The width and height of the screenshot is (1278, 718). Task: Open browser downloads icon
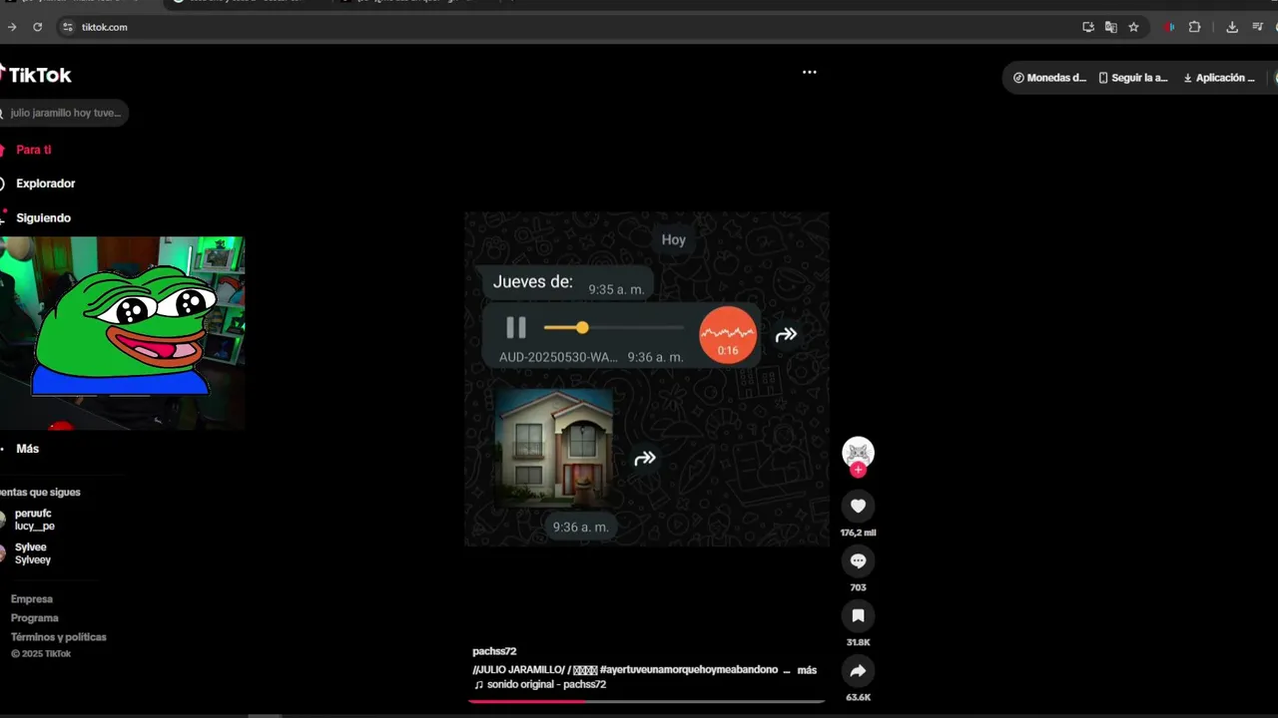[1232, 27]
